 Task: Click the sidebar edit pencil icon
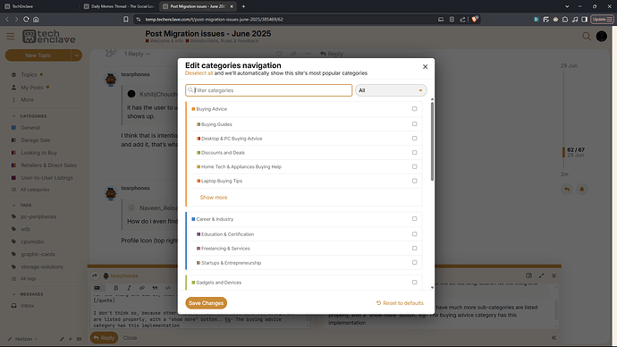coord(62,339)
